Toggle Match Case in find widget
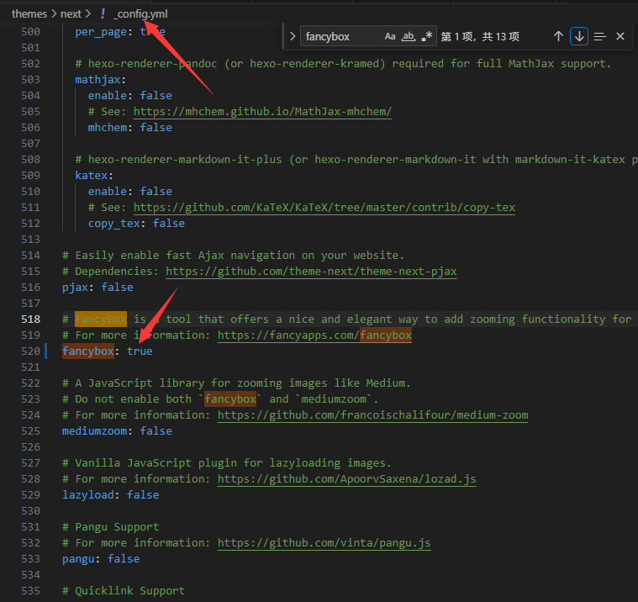Image resolution: width=638 pixels, height=602 pixels. tap(389, 37)
